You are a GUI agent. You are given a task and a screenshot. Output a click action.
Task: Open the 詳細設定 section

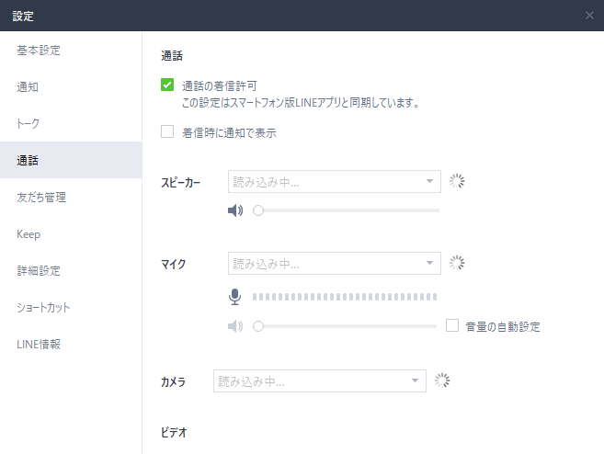pyautogui.click(x=71, y=271)
